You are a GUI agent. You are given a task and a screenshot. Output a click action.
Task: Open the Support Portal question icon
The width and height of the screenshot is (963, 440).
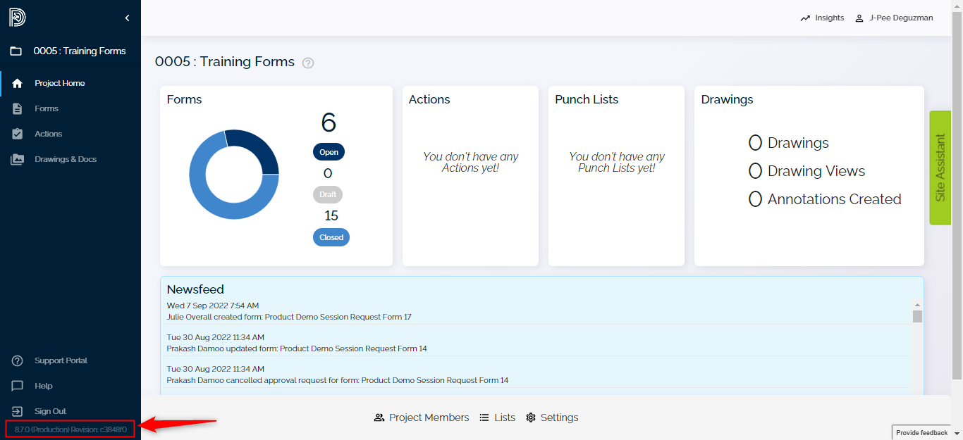tap(18, 360)
